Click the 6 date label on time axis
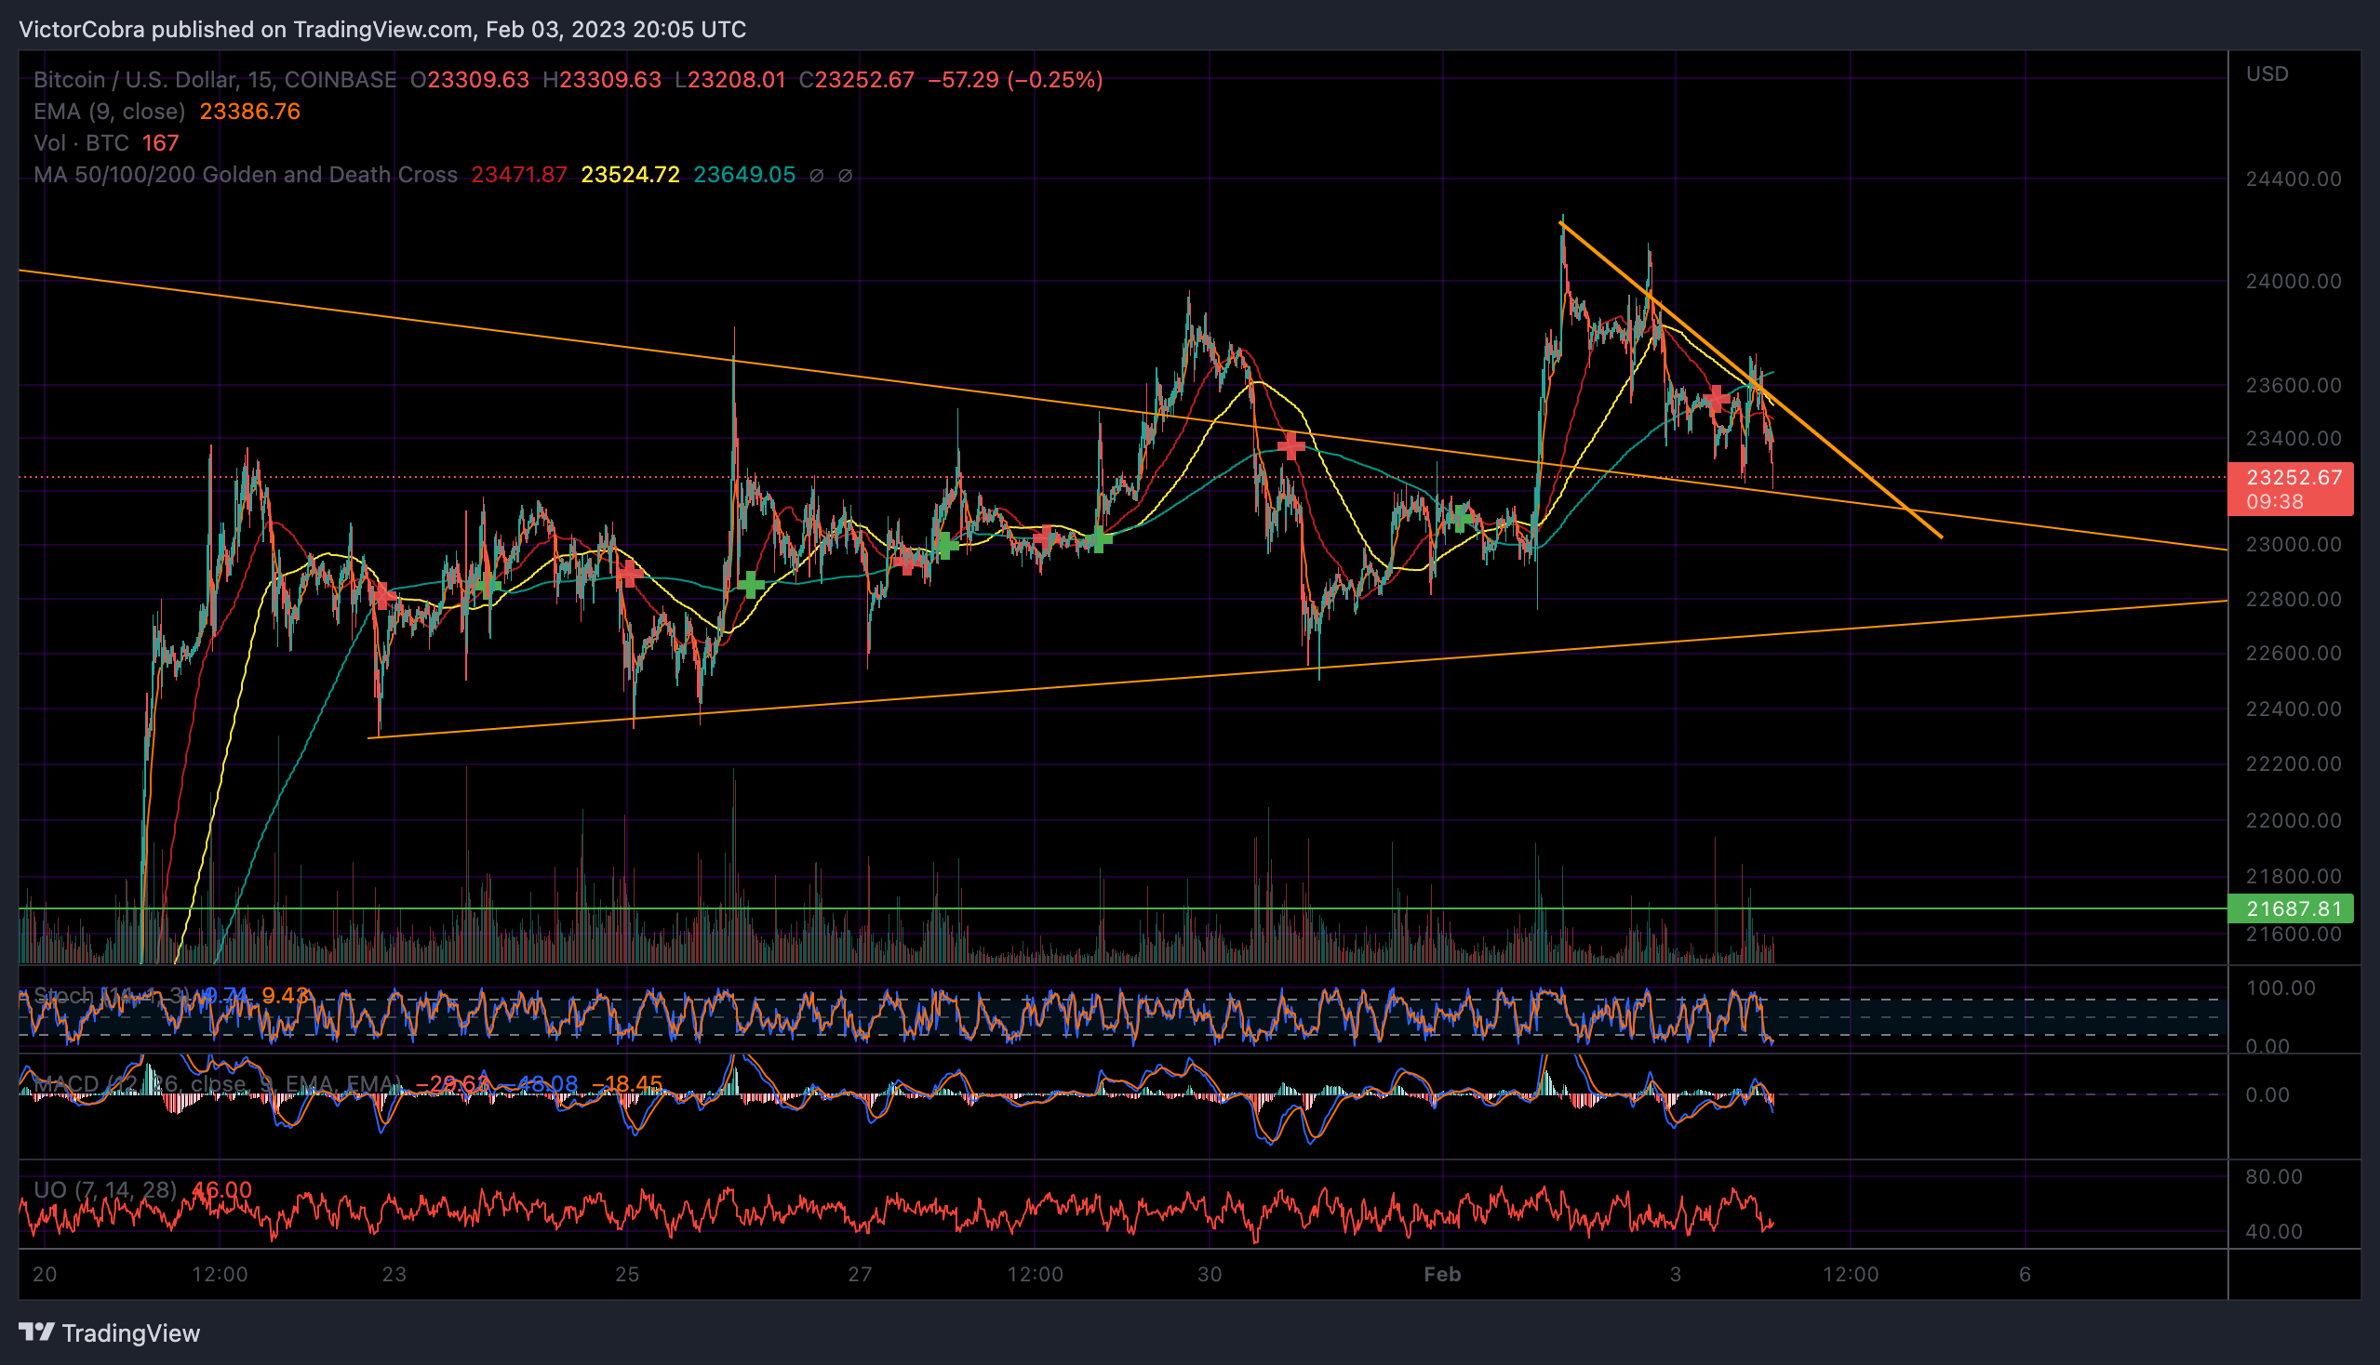 2025,1275
